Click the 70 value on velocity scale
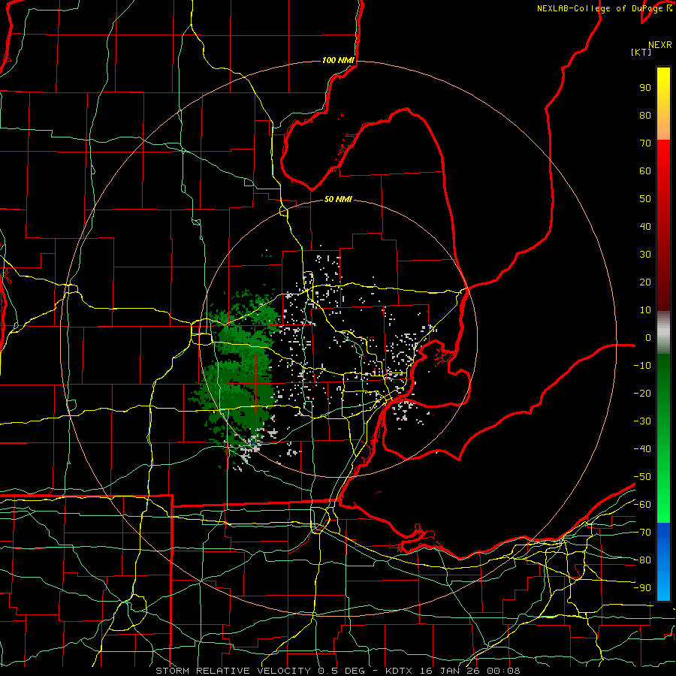 645,143
